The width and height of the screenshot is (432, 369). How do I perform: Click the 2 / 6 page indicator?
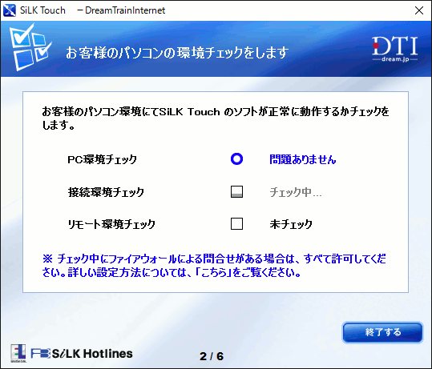(212, 356)
